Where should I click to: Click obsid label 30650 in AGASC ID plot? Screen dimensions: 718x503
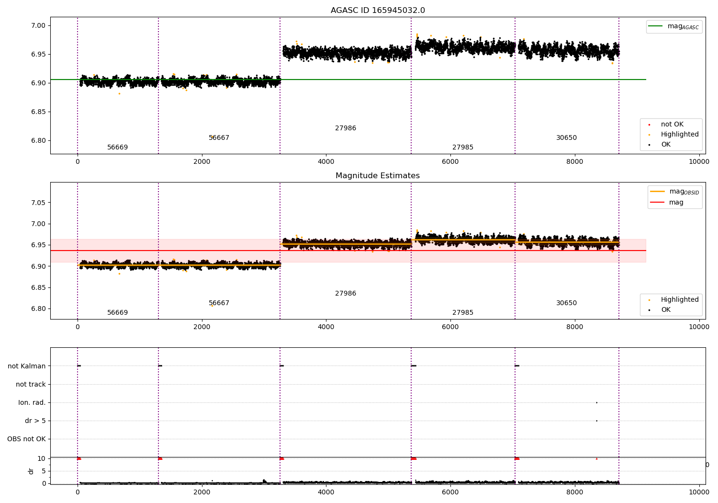coord(567,137)
